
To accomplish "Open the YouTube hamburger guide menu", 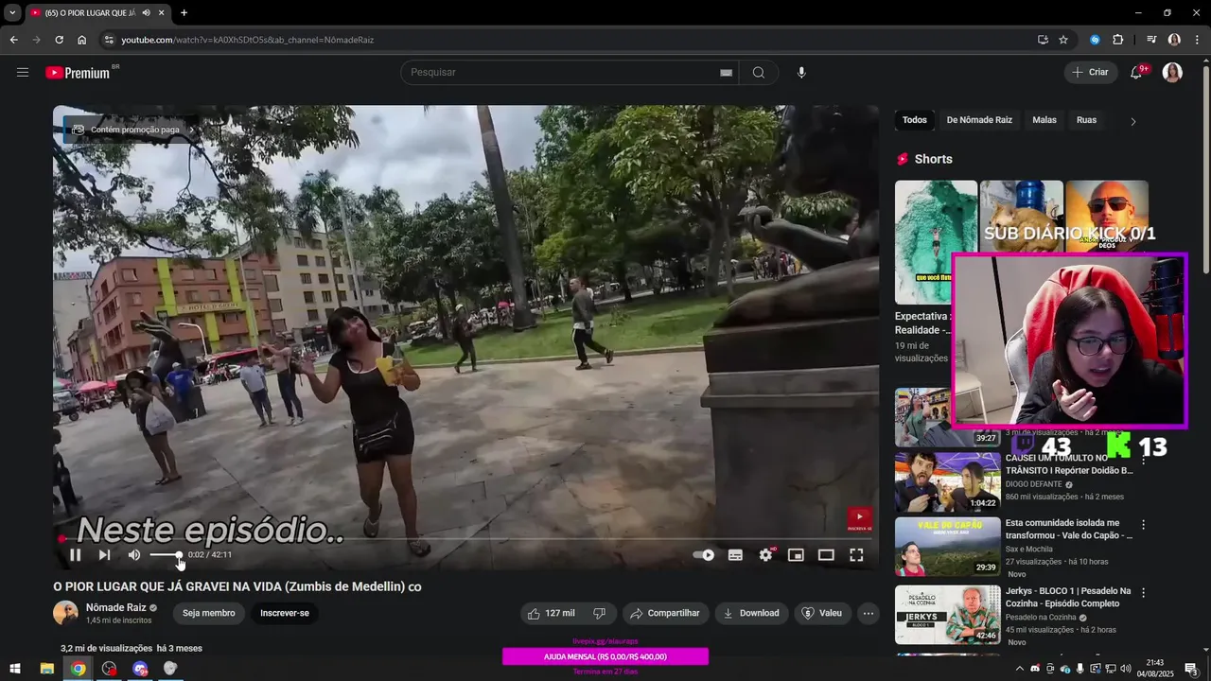I will [x=23, y=72].
